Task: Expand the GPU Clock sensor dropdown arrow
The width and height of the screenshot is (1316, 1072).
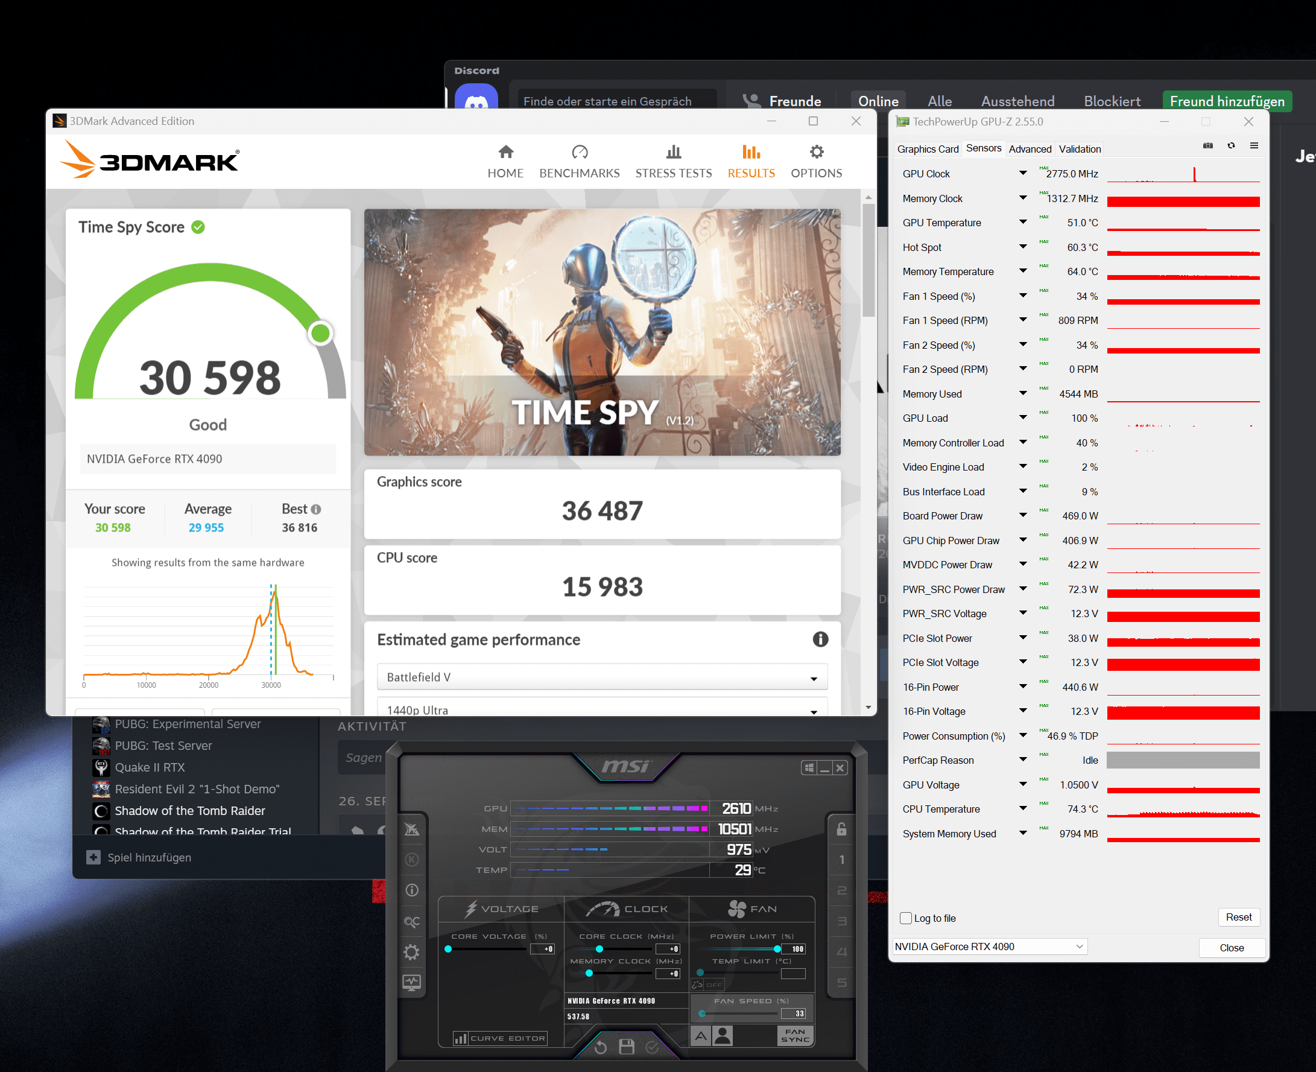Action: [x=1023, y=174]
